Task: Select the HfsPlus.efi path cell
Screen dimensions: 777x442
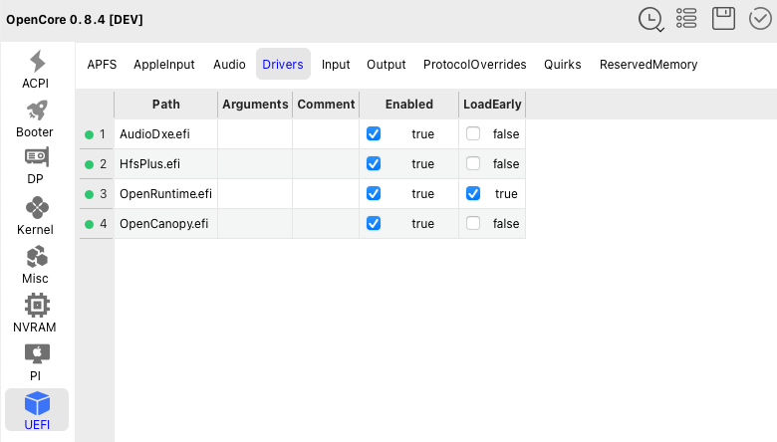Action: pos(166,164)
